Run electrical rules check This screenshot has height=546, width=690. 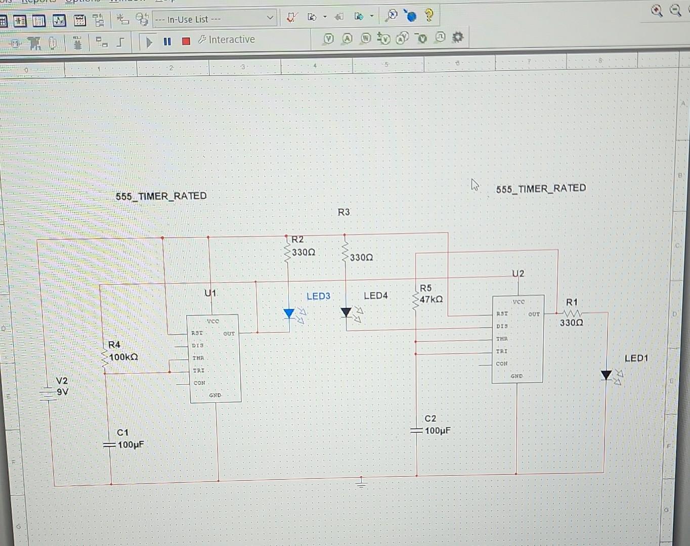pyautogui.click(x=291, y=18)
